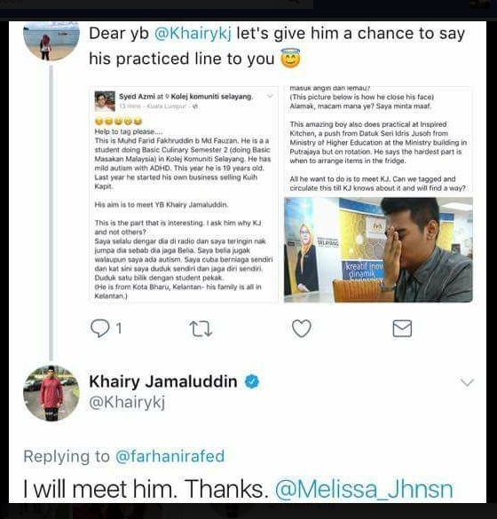Open the @Khairykj mention in the top tweet

(193, 34)
